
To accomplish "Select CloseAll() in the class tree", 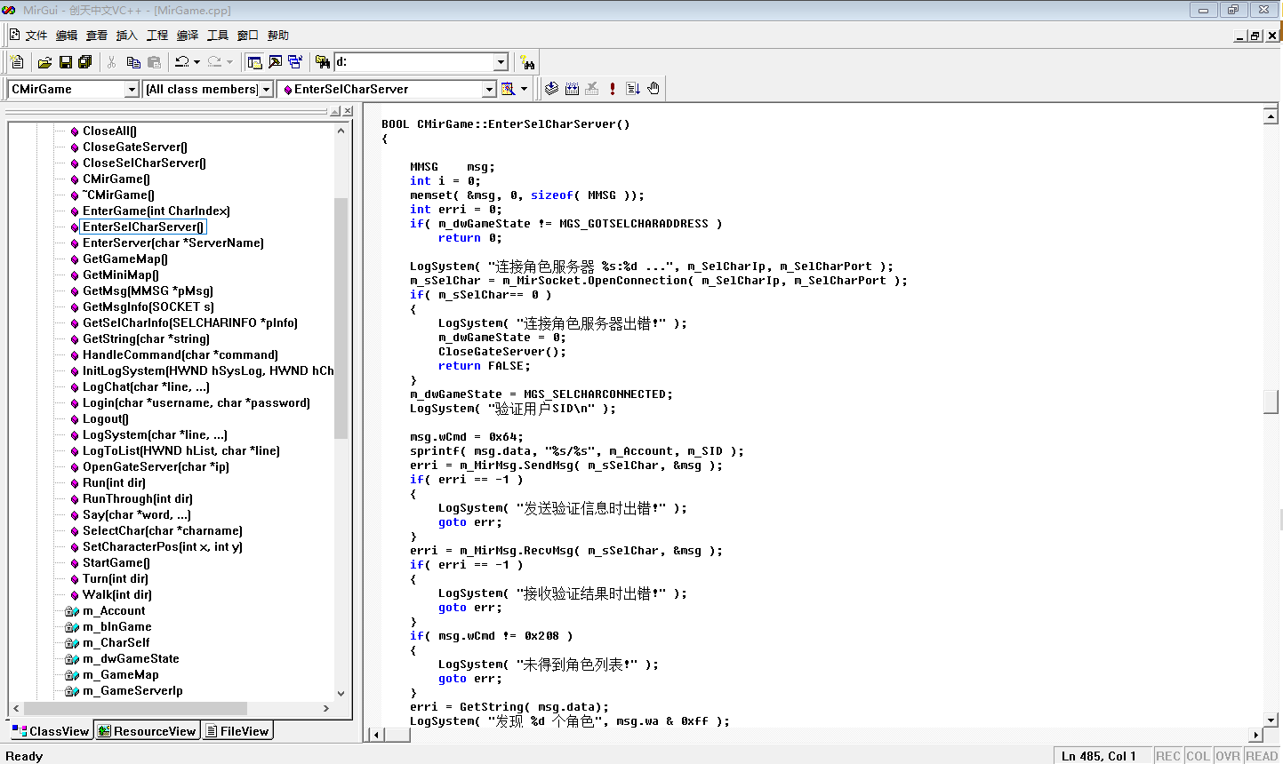I will coord(109,131).
